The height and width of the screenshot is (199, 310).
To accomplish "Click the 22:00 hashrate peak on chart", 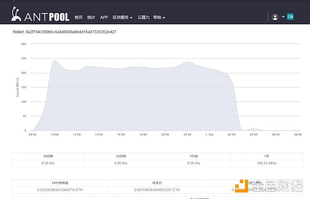I will [188, 62].
